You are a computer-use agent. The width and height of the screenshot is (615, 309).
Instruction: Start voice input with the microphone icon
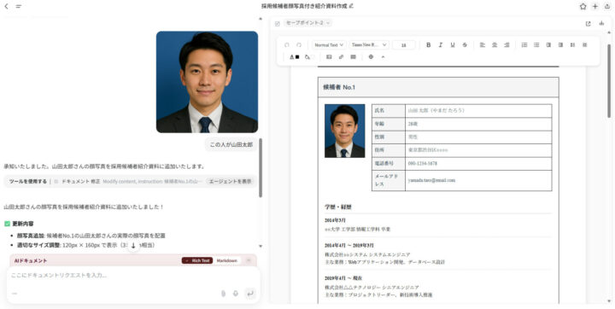(236, 294)
